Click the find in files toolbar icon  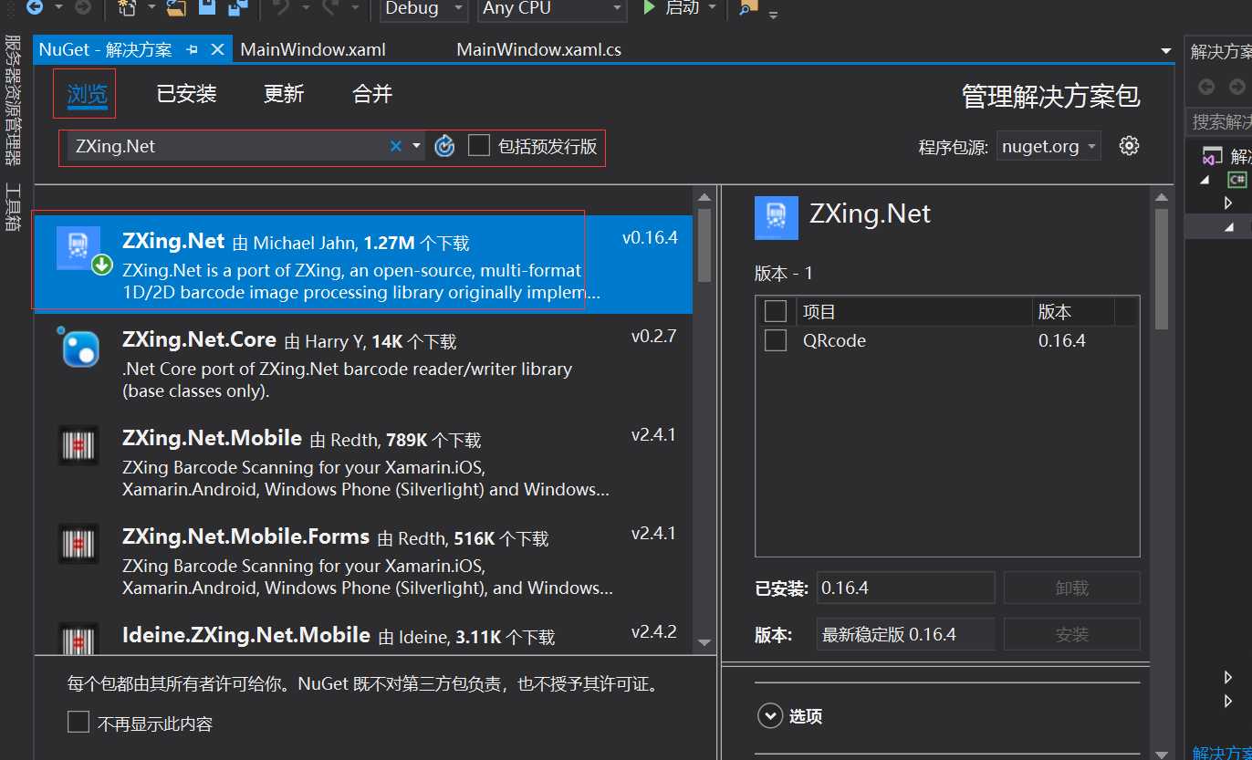click(x=747, y=8)
